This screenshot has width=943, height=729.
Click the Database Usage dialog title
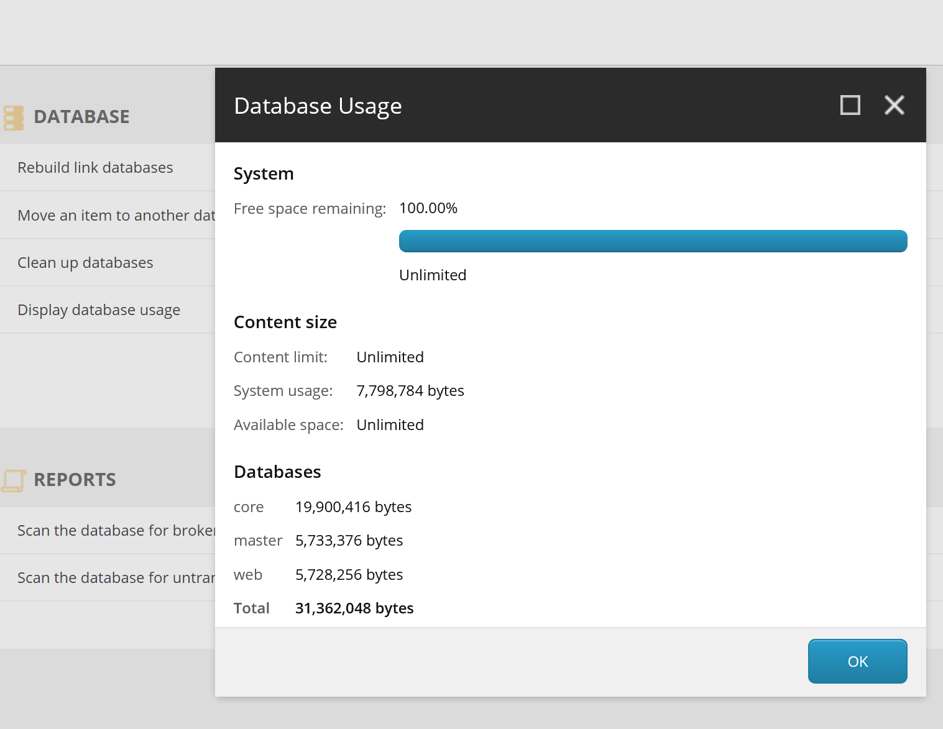click(x=318, y=106)
